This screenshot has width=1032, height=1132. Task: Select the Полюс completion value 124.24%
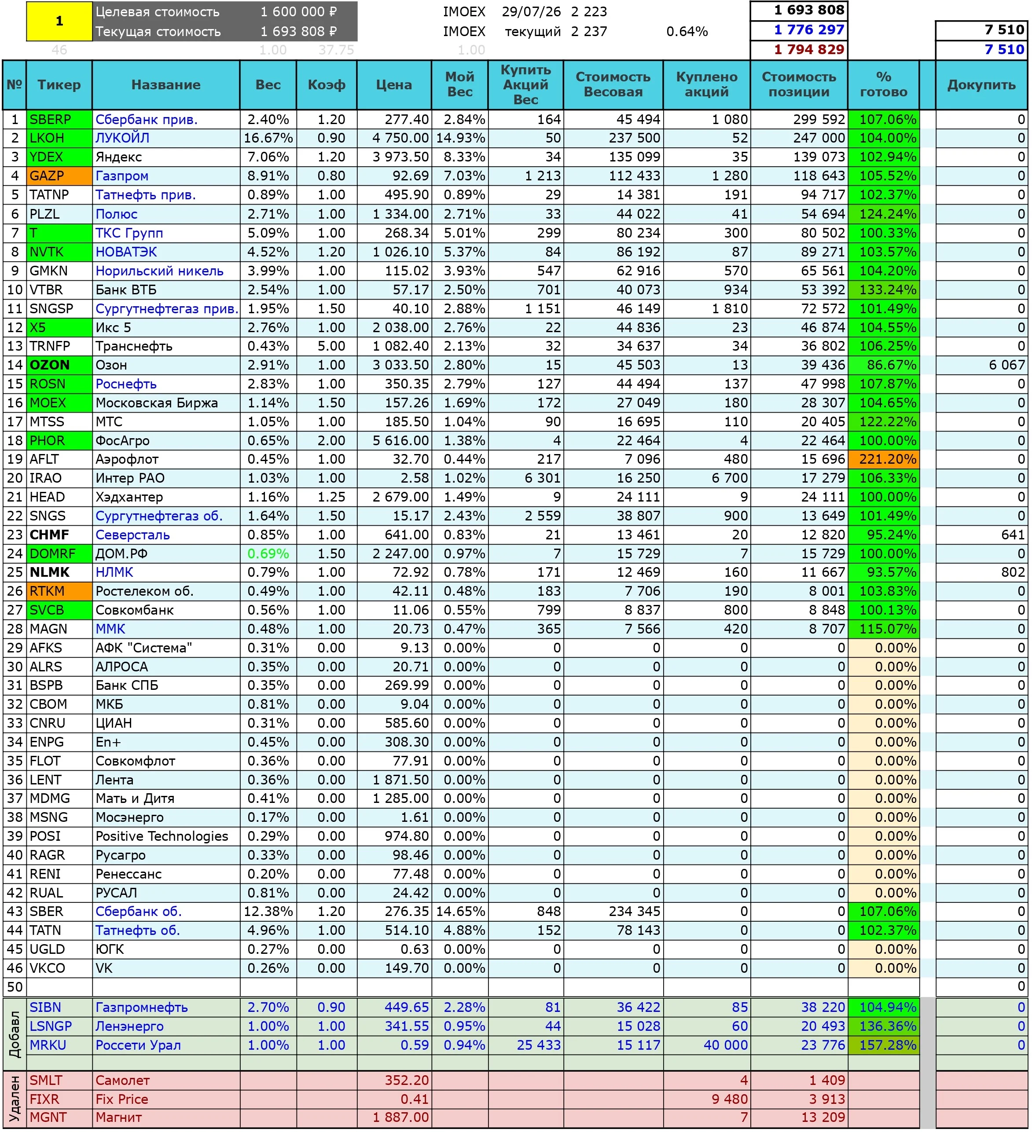[884, 214]
